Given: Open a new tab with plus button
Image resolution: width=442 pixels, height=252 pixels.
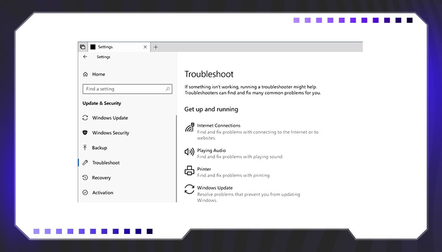Looking at the screenshot, I should click(x=155, y=47).
